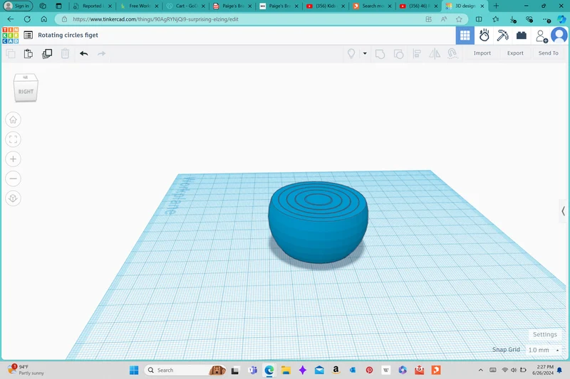Viewport: 570px width, 379px height.
Task: Click the Sign in profile button
Action: pyautogui.click(x=18, y=6)
